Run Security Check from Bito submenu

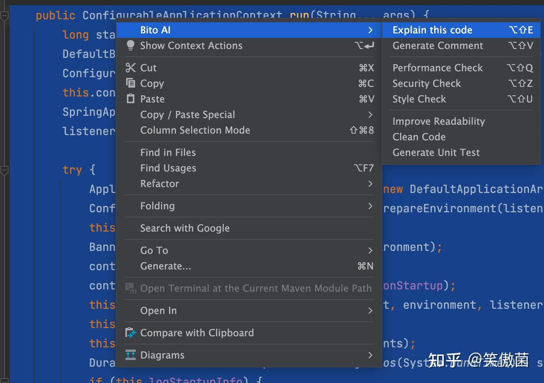[x=427, y=84]
